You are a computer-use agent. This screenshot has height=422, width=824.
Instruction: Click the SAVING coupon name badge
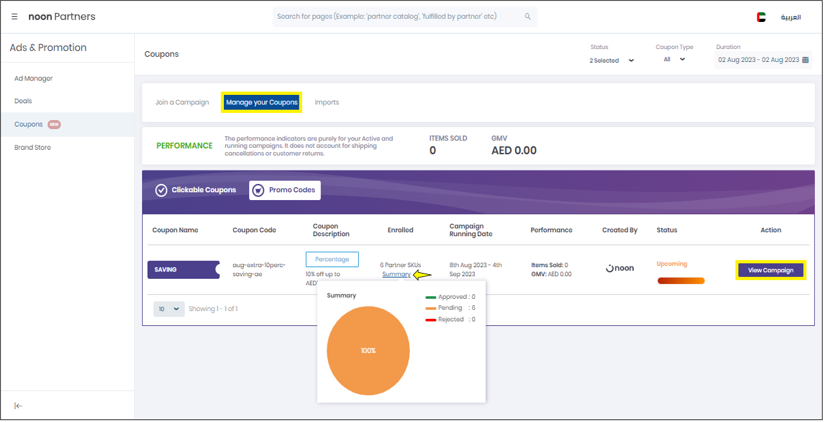click(184, 270)
